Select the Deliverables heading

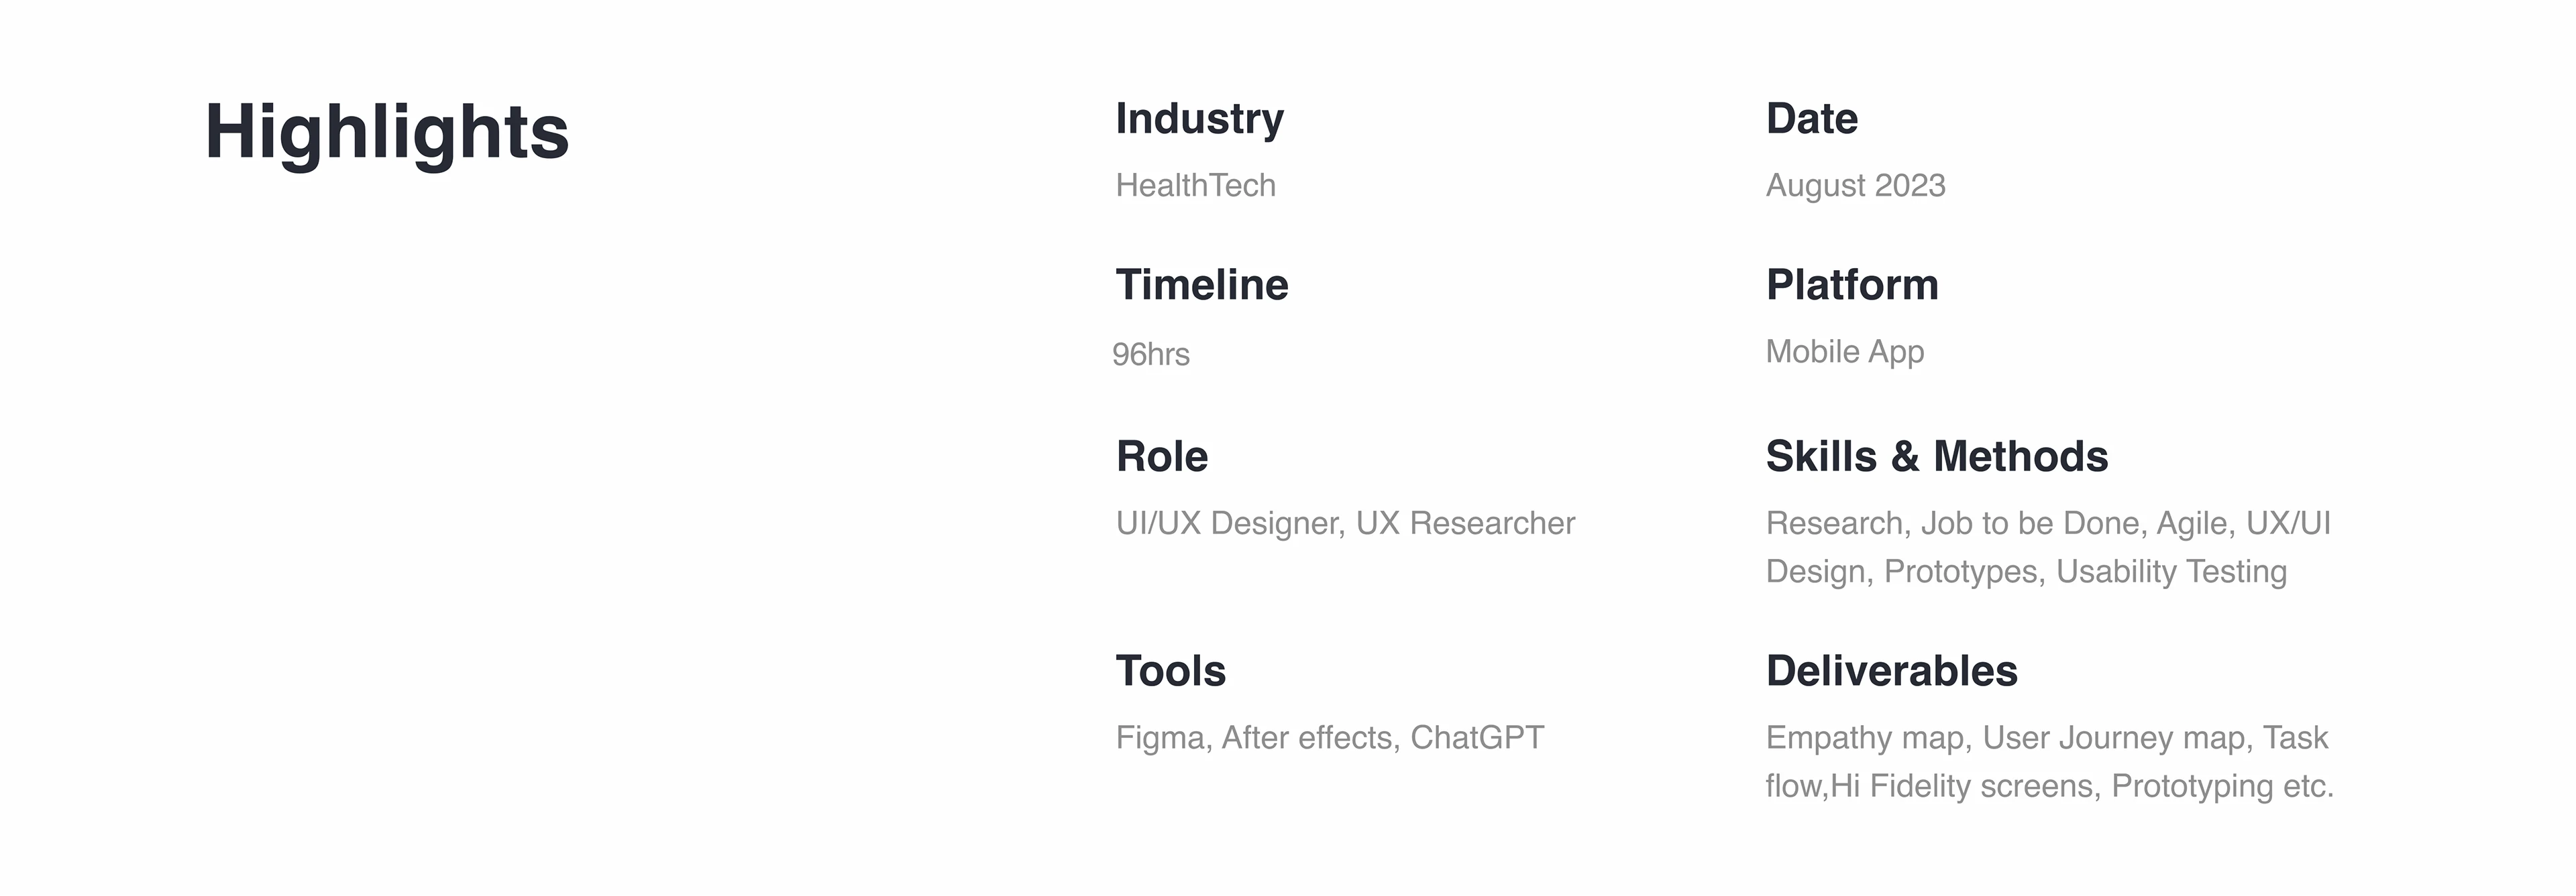point(1891,671)
